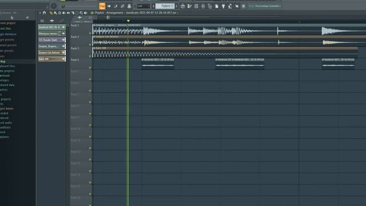Select the Recent files browser folder
This screenshot has width=366, height=206.
click(6, 29)
